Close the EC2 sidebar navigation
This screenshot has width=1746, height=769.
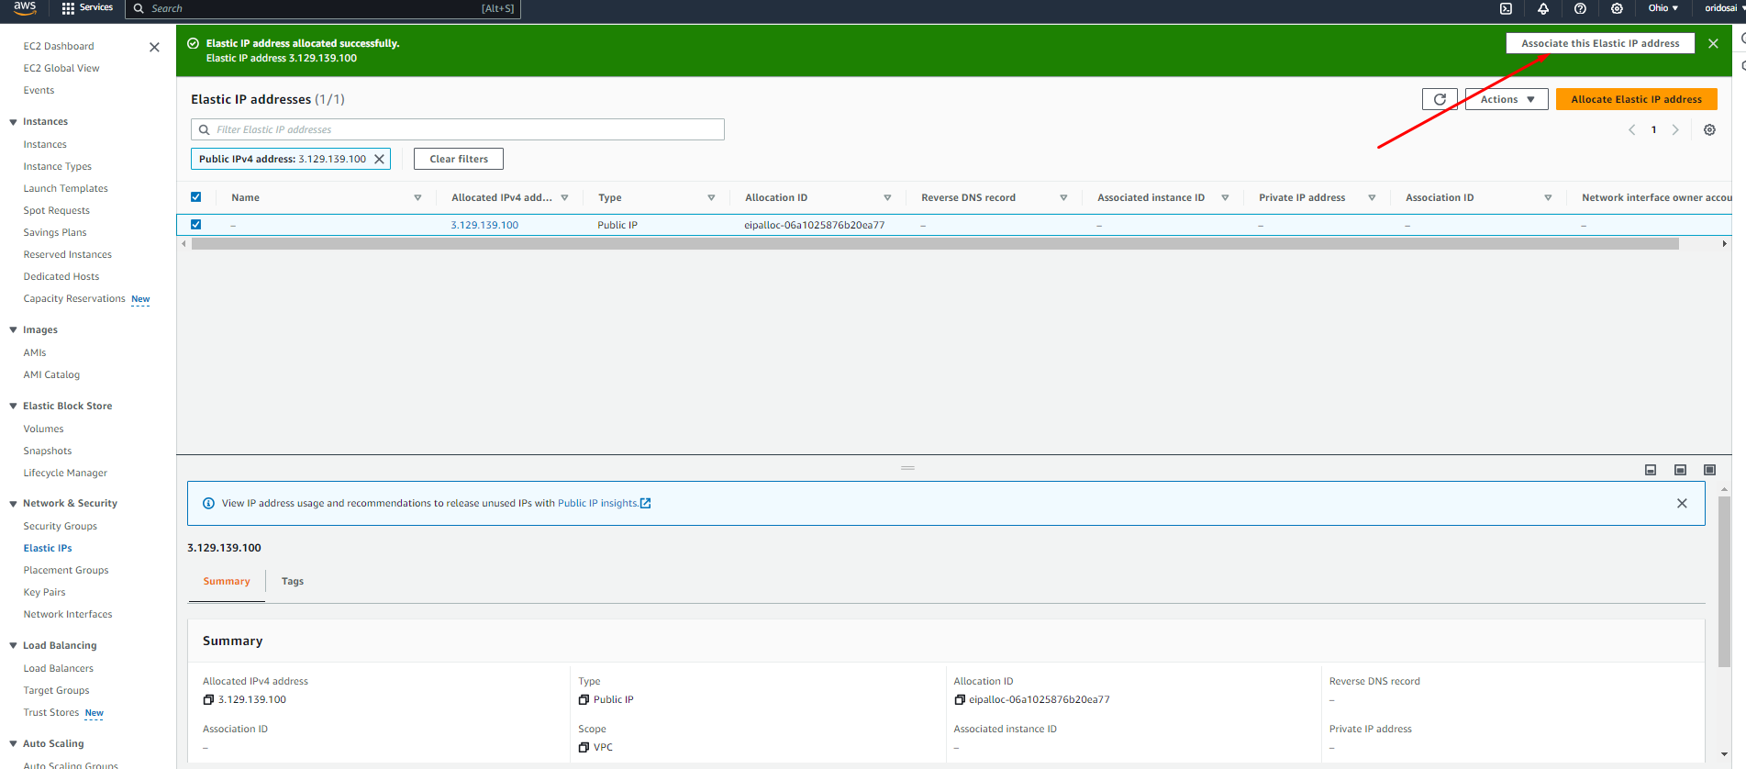pyautogui.click(x=154, y=47)
